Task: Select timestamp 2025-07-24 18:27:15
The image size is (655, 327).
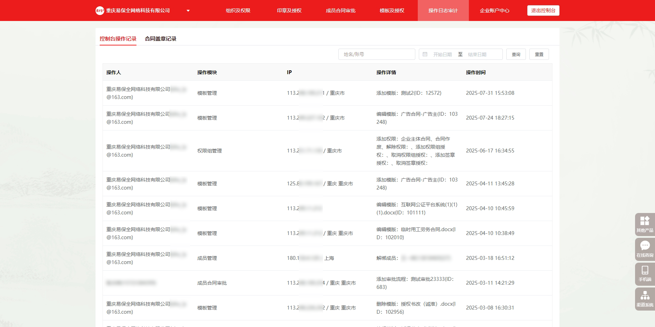Action: click(x=490, y=118)
